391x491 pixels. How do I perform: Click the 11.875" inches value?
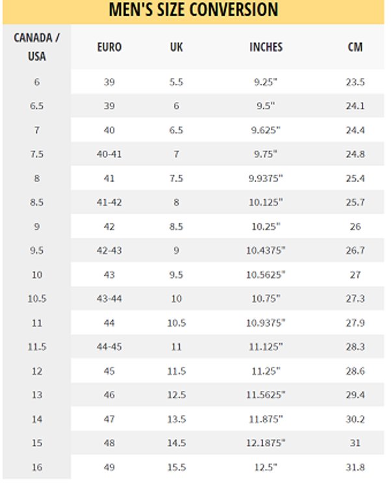[266, 419]
